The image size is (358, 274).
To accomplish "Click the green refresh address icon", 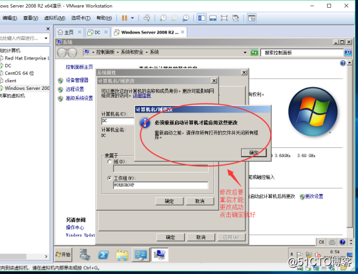I will (x=254, y=52).
